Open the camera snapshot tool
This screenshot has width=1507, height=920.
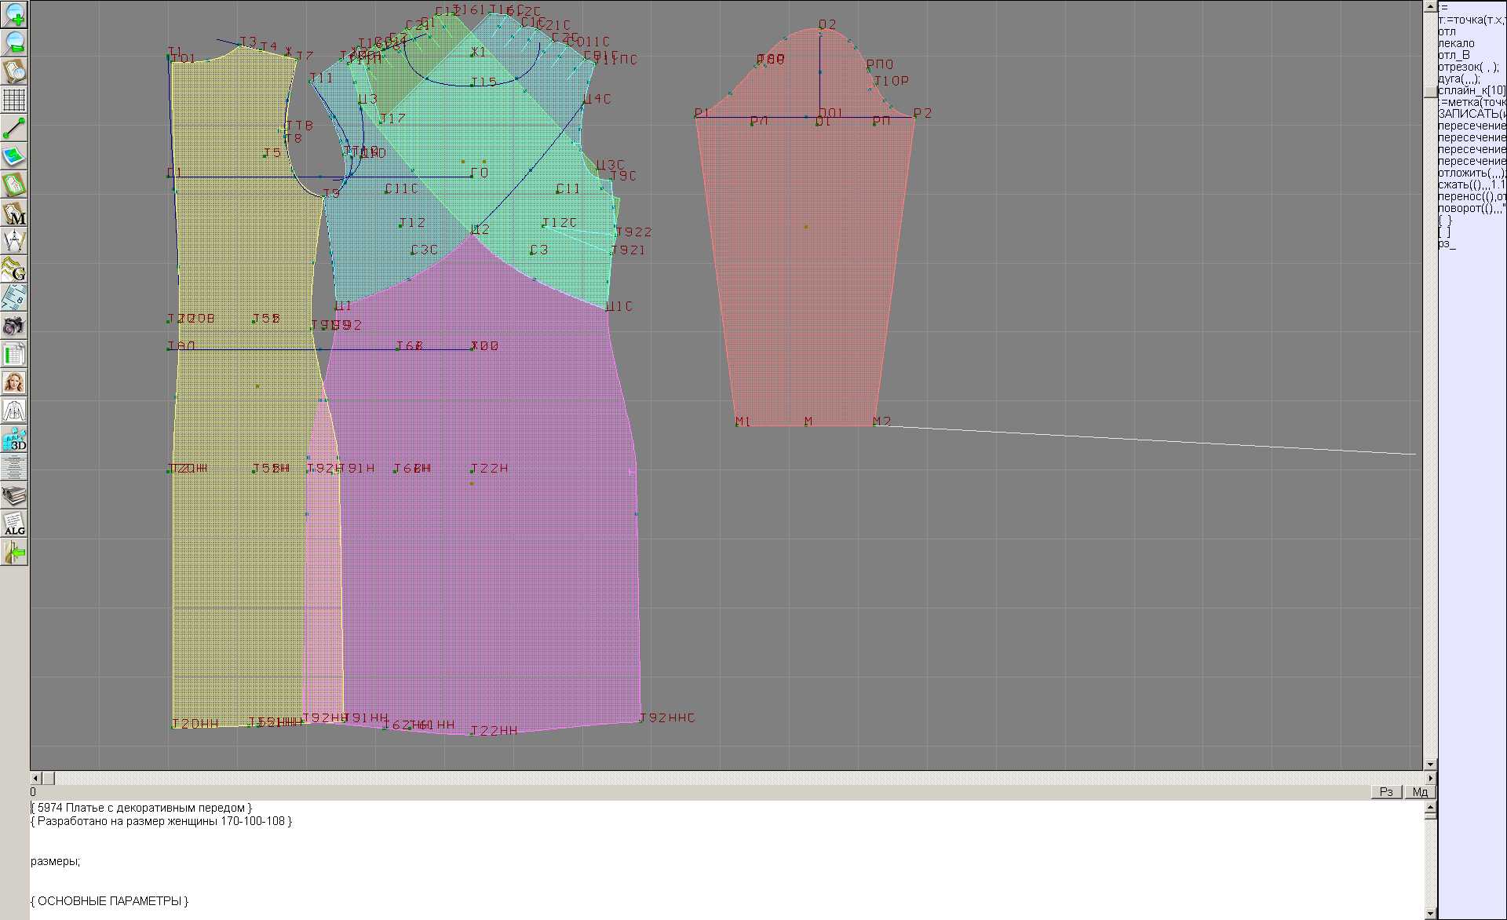14,326
